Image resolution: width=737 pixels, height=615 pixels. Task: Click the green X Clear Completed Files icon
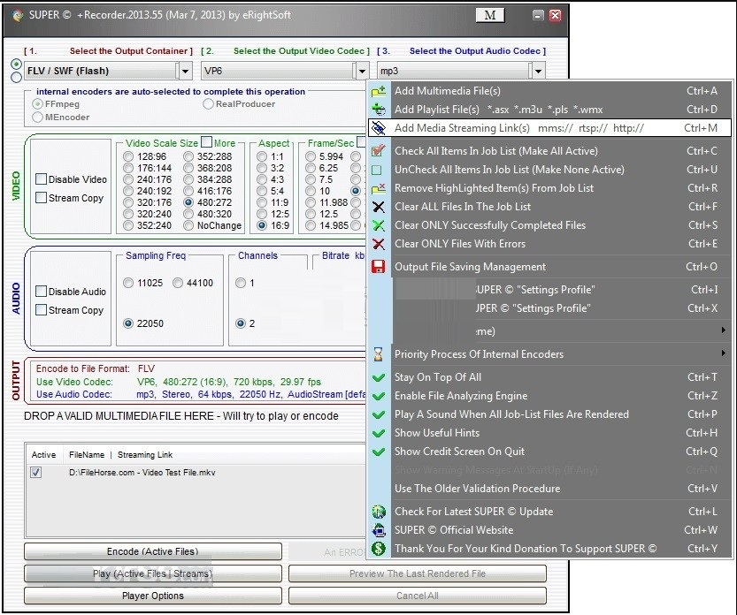(379, 225)
